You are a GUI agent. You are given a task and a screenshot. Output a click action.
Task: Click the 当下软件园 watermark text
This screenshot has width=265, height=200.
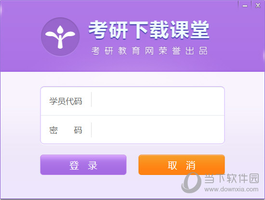(232, 178)
